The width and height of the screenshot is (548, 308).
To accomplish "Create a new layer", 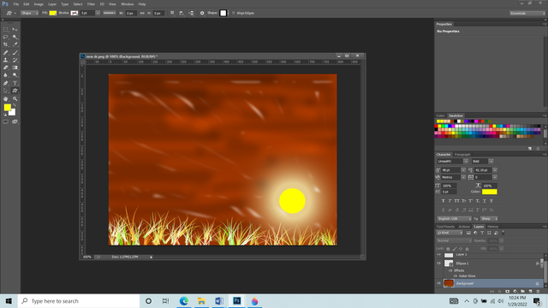I will point(530,291).
